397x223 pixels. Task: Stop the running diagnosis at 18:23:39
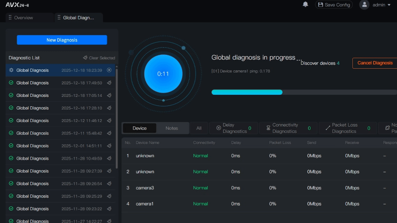[109, 70]
